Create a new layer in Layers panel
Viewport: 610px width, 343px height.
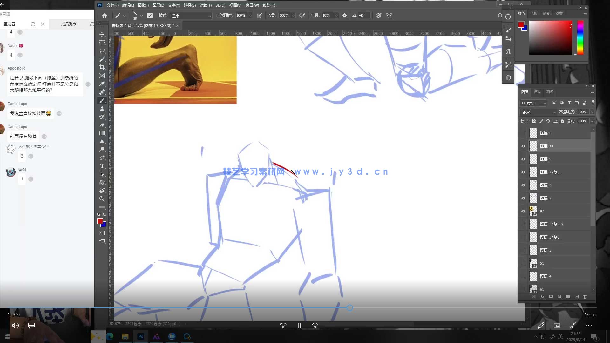click(577, 297)
